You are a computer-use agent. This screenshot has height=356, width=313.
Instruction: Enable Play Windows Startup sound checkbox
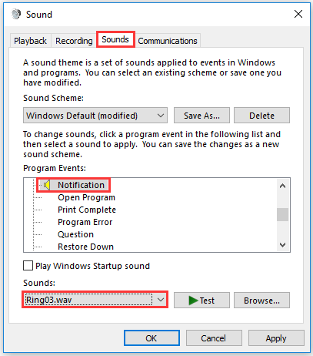(x=28, y=266)
